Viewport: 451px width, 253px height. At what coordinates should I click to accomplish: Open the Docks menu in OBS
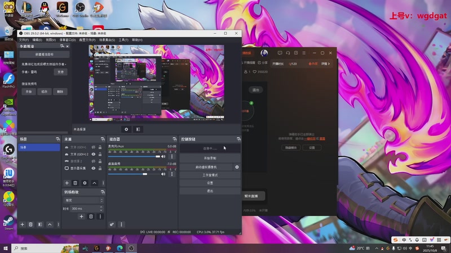[68, 40]
